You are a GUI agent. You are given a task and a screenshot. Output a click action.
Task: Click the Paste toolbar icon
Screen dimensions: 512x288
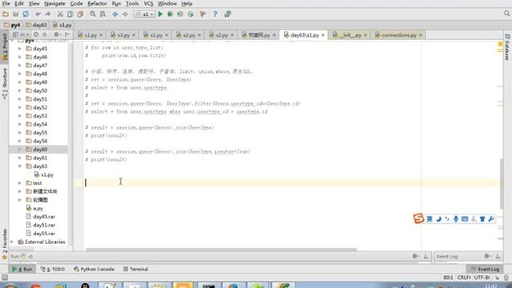(80, 14)
